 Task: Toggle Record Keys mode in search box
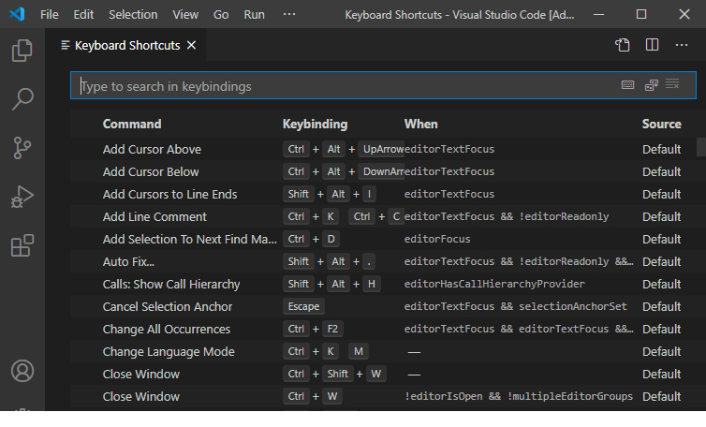pos(627,84)
